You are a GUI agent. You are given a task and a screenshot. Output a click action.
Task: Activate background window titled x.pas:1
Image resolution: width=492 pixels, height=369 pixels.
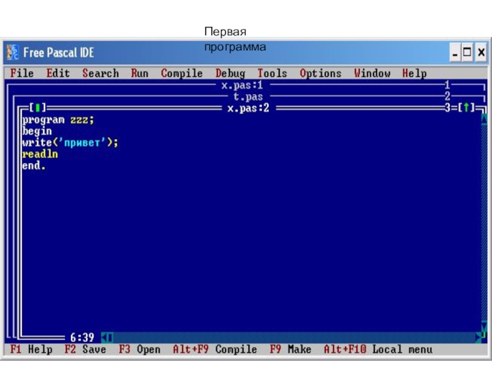coord(242,85)
